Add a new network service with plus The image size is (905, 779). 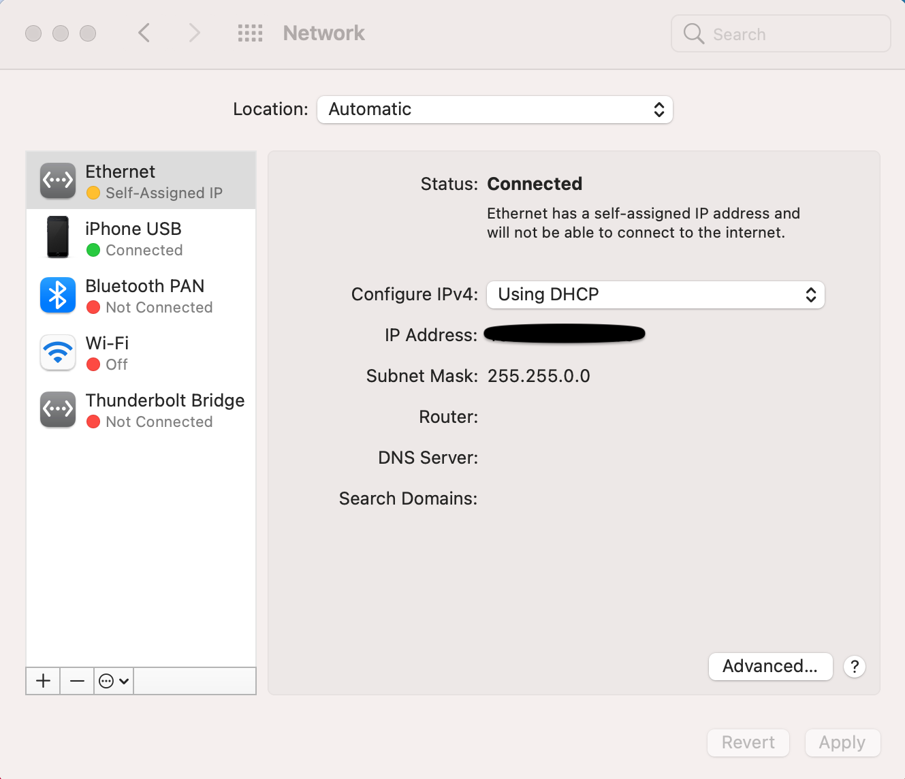click(x=43, y=681)
